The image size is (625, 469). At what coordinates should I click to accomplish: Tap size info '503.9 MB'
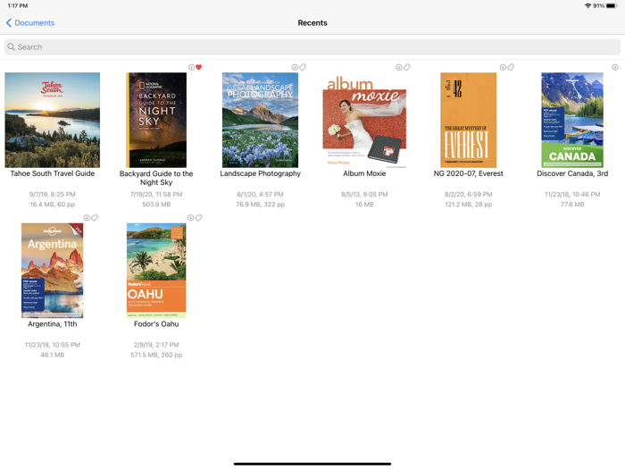pos(156,205)
